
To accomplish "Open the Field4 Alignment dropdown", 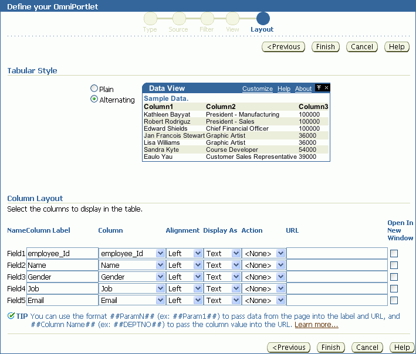I will (184, 288).
